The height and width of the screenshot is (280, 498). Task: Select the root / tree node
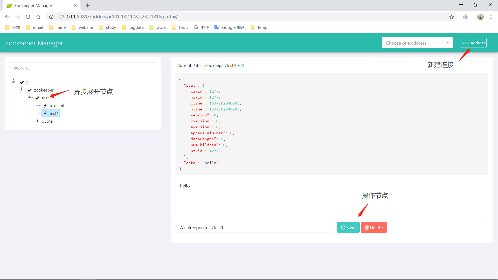click(27, 82)
